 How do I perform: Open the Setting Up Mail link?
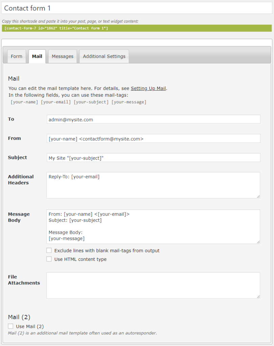pos(148,89)
